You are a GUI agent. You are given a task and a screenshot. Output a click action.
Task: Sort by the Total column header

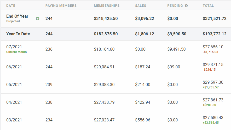(208, 6)
